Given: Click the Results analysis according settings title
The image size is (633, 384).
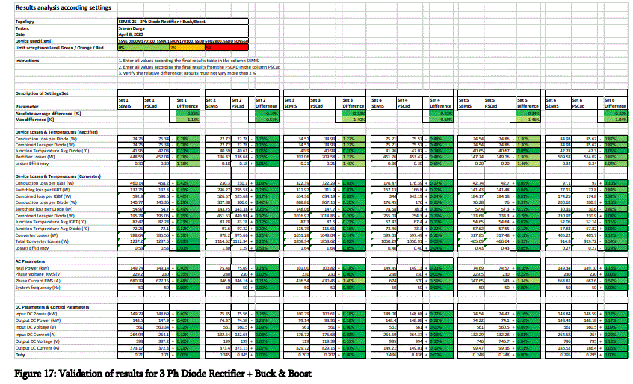Looking at the screenshot, I should pyautogui.click(x=64, y=7).
